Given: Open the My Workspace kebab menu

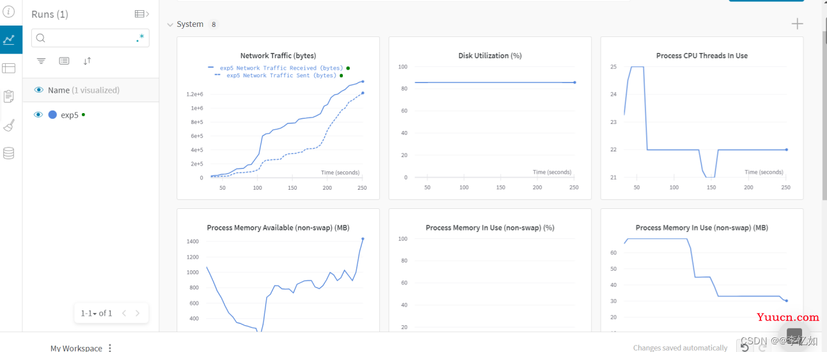Looking at the screenshot, I should click(110, 348).
